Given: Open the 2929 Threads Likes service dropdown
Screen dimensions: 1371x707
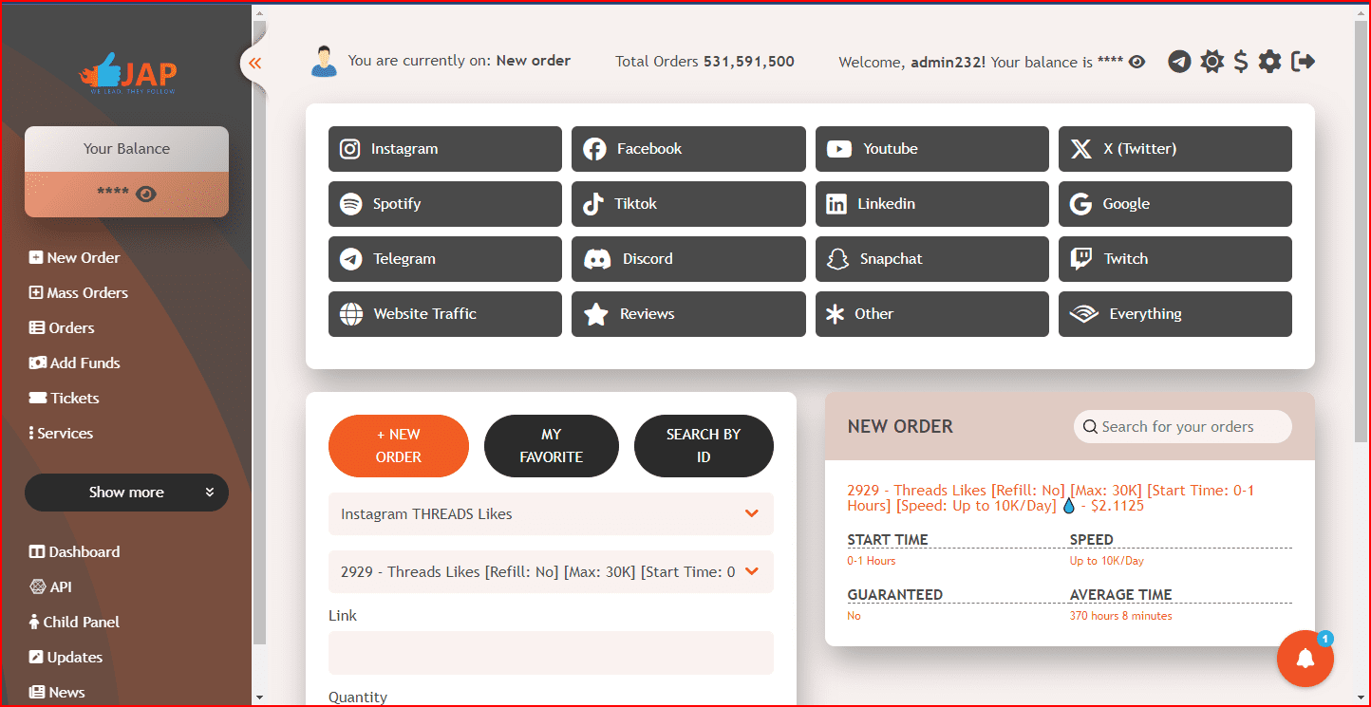Looking at the screenshot, I should (x=551, y=571).
